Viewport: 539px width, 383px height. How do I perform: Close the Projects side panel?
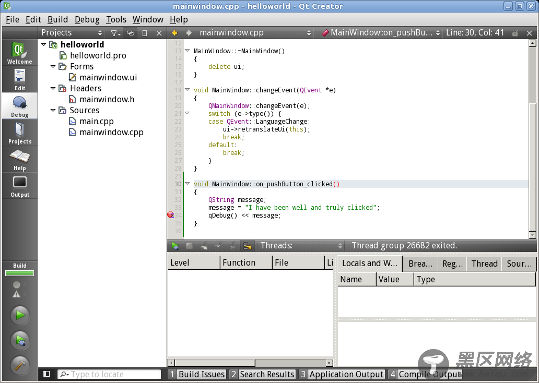159,33
